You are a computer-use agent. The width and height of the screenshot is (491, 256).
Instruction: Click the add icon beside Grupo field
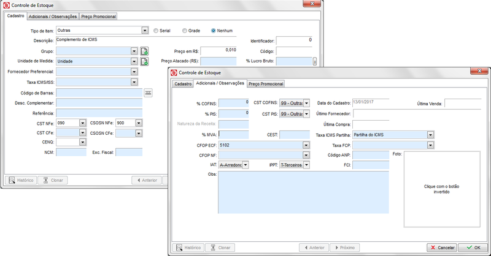(x=144, y=51)
